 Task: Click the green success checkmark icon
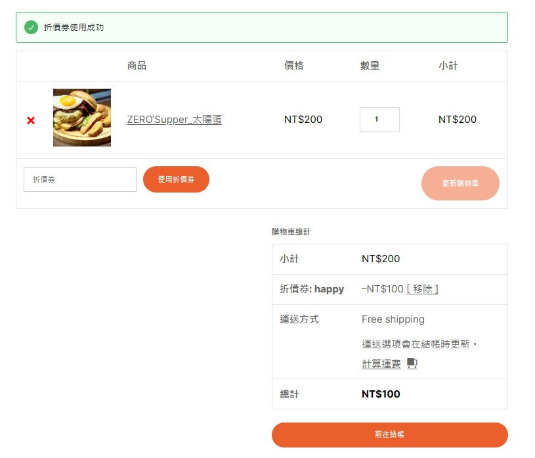point(31,27)
